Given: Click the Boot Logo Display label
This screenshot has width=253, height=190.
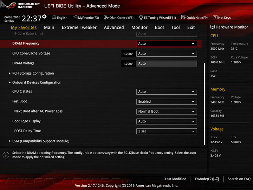Looking at the screenshot, I should (26, 121).
